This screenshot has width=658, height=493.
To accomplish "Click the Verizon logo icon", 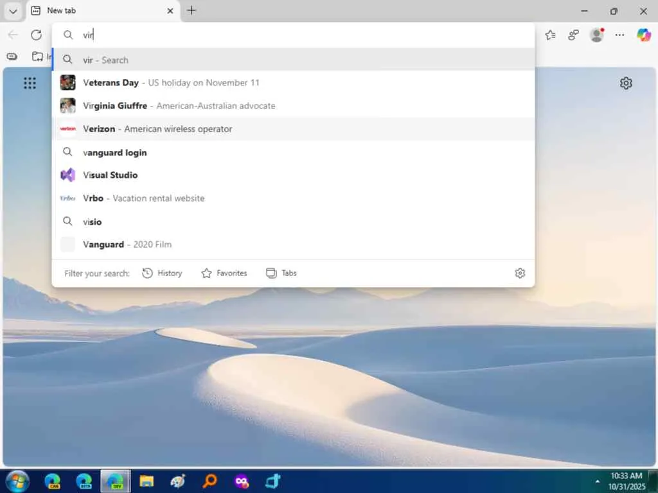I will tap(67, 128).
